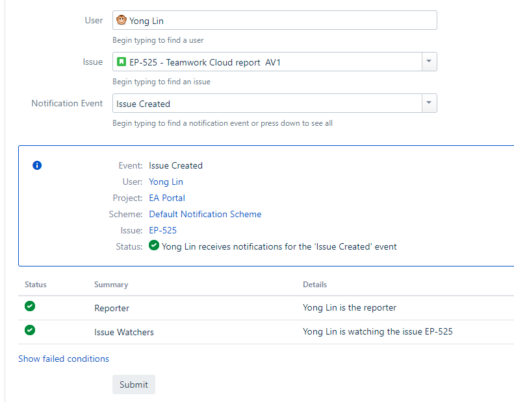Open the EP-525 issue link
This screenshot has height=402, width=514.
pos(162,230)
